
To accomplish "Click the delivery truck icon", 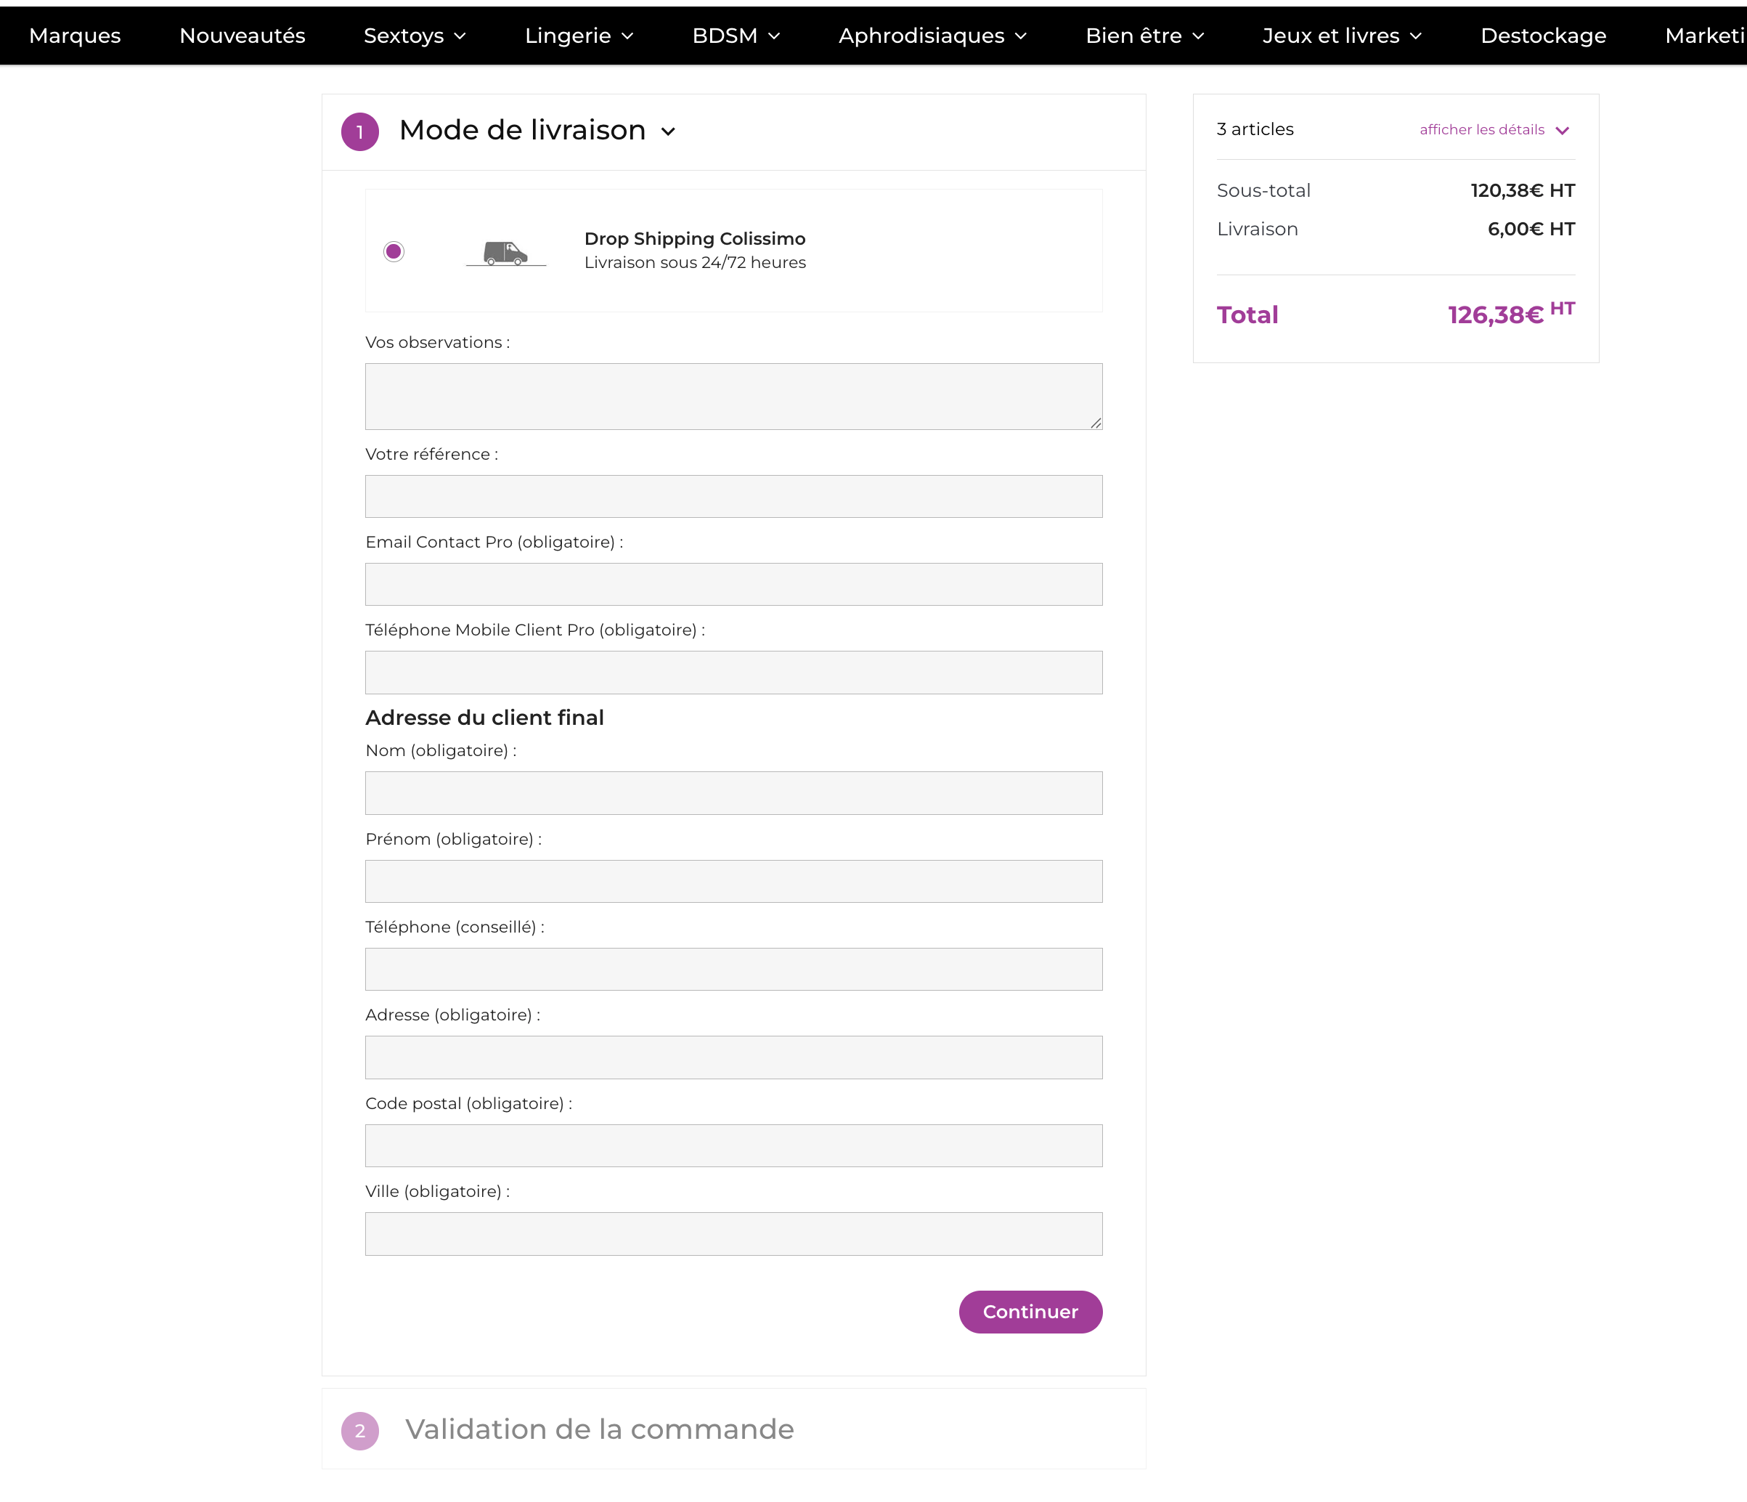I will click(506, 252).
